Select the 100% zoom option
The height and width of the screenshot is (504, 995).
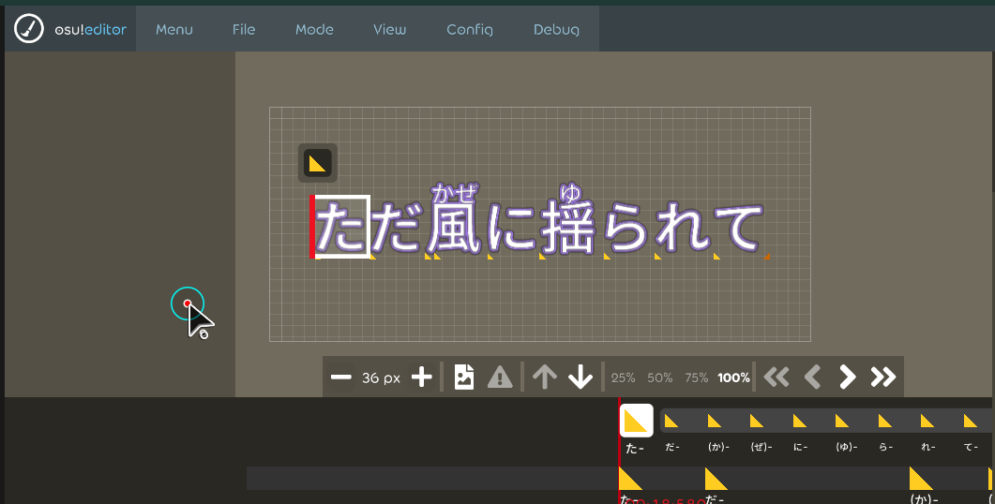tap(733, 378)
